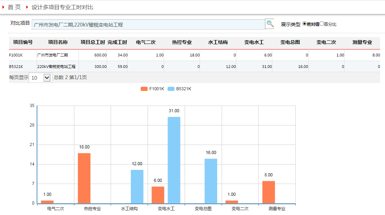
Task: Click the blue 31.00 变电水工 bar
Action: point(174,160)
